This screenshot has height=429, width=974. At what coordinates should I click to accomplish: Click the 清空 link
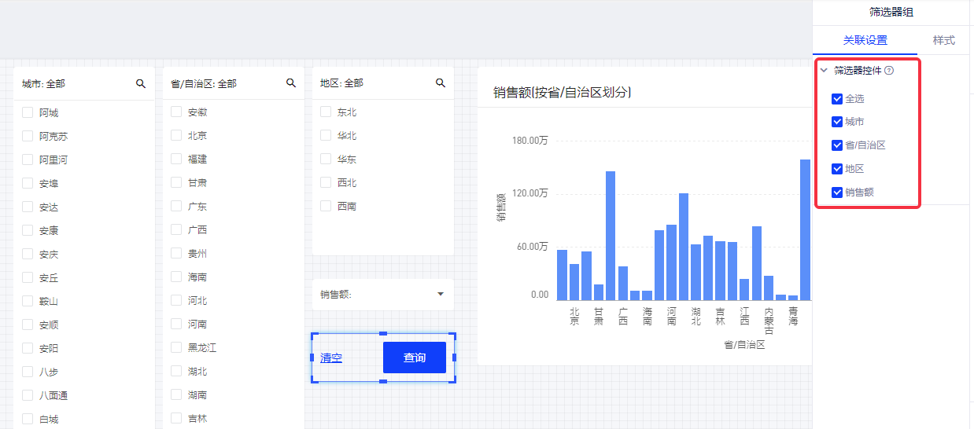331,358
